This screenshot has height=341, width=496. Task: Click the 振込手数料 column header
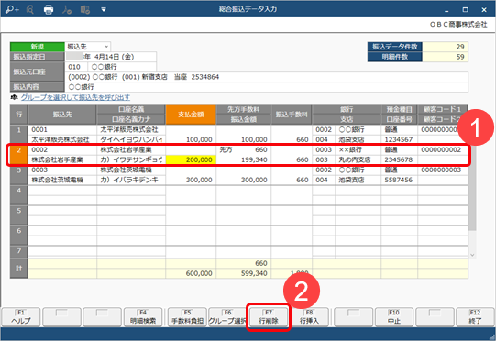pyautogui.click(x=292, y=115)
